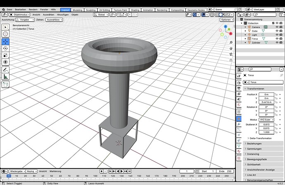This screenshot has height=185, width=285.
Task: Hide Light in viewport via eye icon
Action: tap(277, 35)
